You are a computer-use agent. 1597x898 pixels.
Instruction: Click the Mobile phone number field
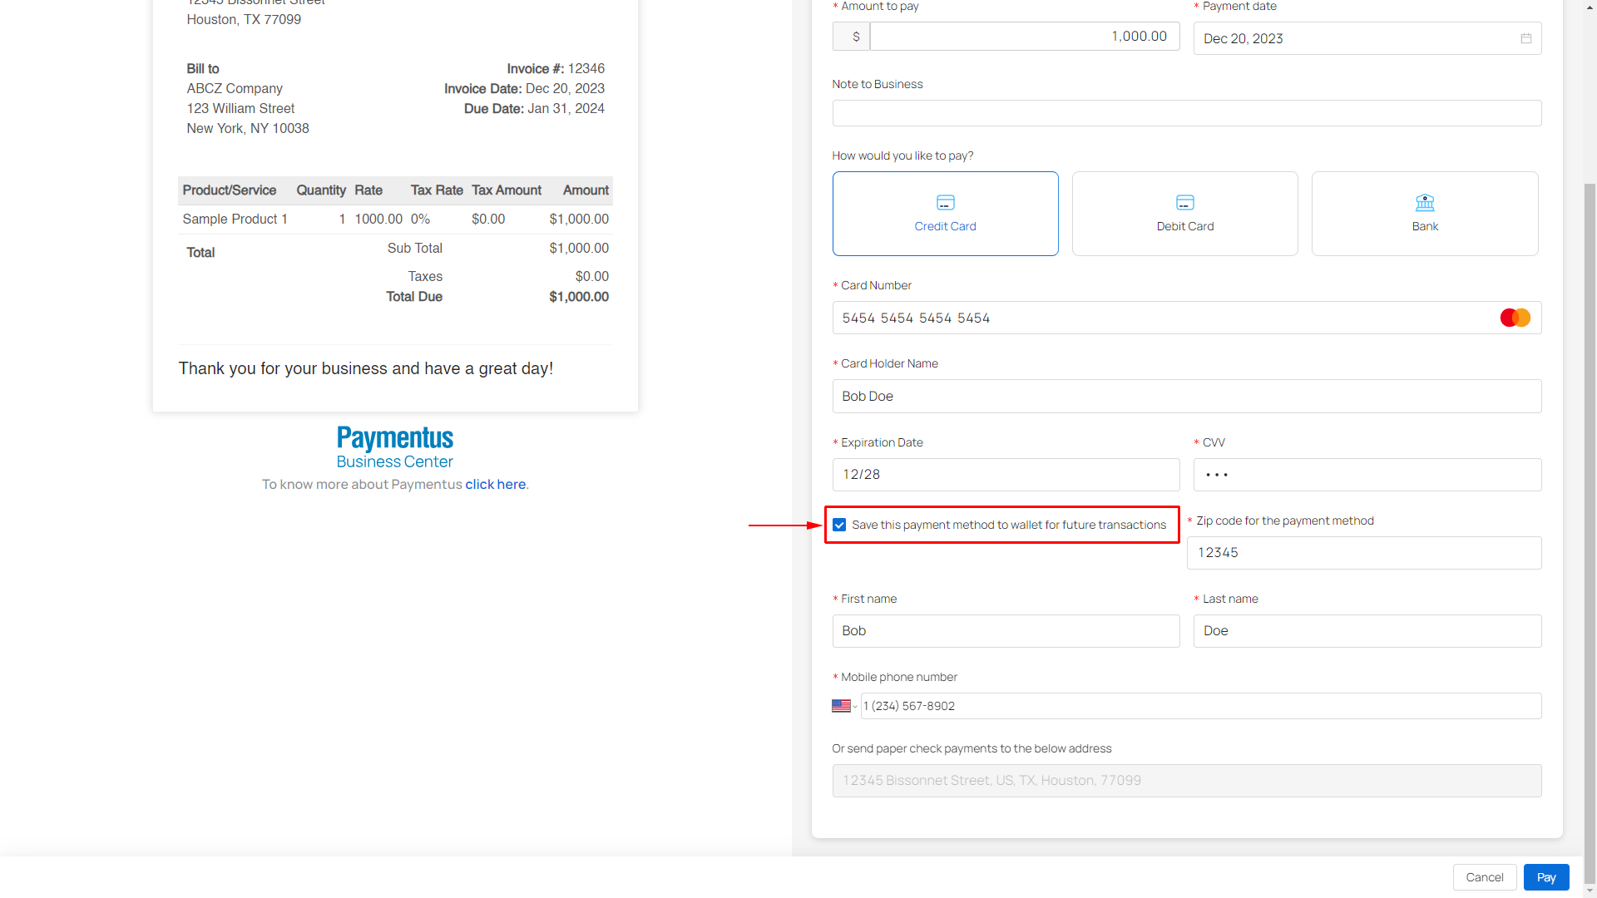pyautogui.click(x=1199, y=706)
